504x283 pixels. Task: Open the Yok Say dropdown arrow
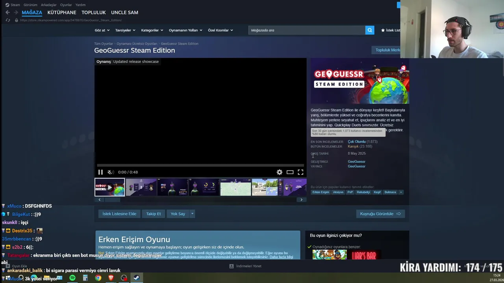[192, 214]
